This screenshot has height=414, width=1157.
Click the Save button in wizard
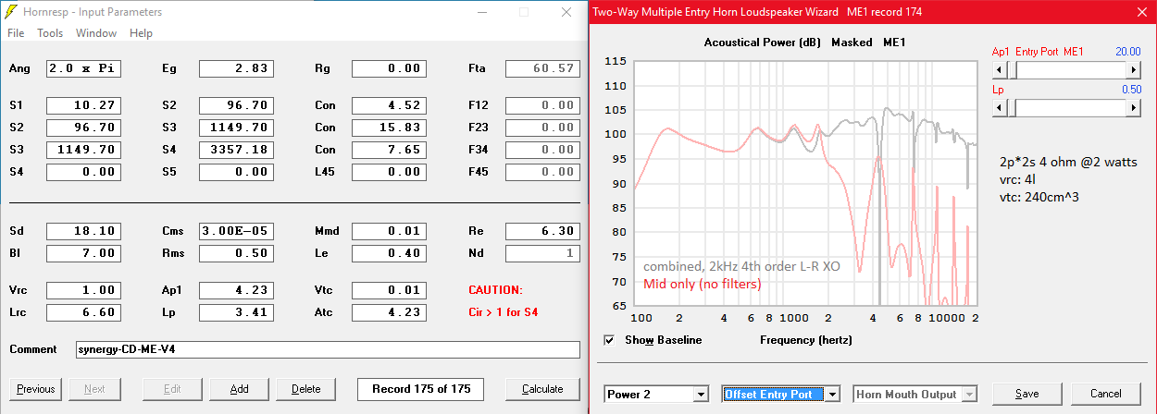pos(1026,394)
